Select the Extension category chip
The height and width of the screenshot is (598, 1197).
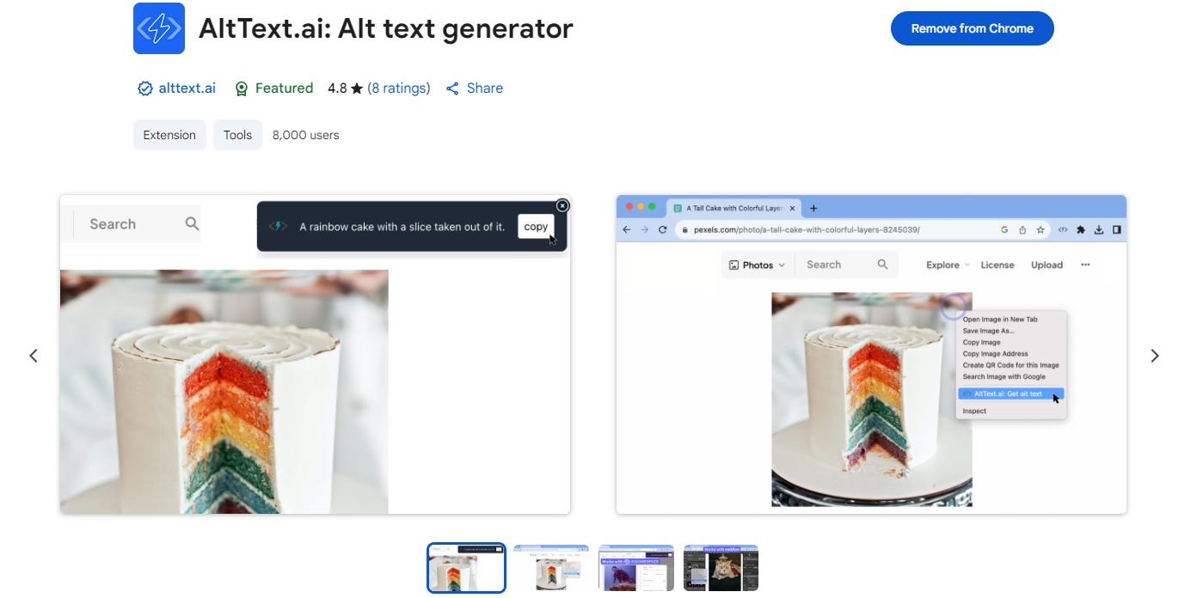pyautogui.click(x=169, y=135)
